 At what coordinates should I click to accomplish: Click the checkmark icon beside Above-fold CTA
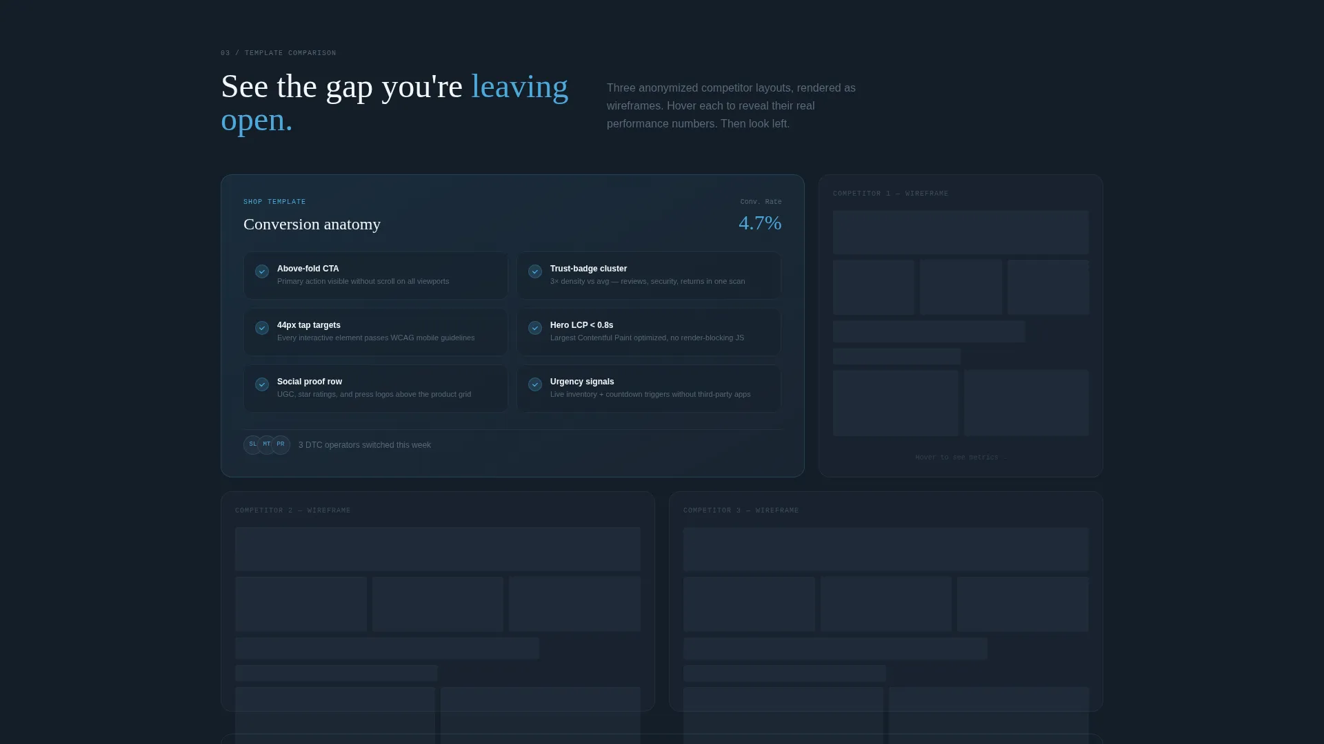[x=262, y=271]
